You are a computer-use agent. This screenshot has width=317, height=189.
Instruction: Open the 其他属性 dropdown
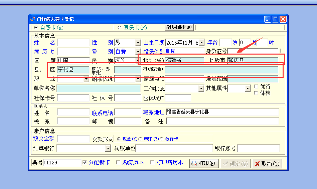click(x=248, y=89)
